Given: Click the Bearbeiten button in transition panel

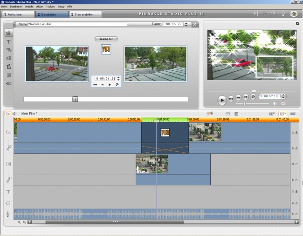Looking at the screenshot, I should tap(106, 39).
